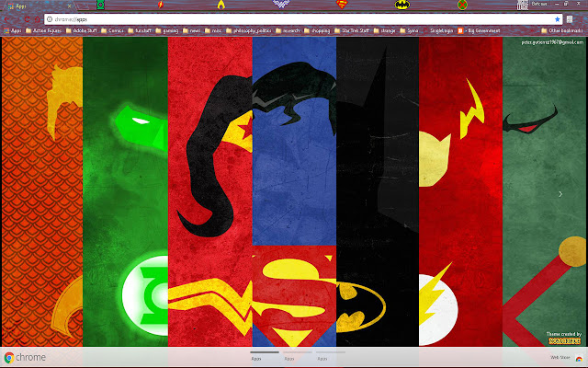The height and width of the screenshot is (368, 588).
Task: Click the Web Store rainbow icon
Action: tap(580, 359)
